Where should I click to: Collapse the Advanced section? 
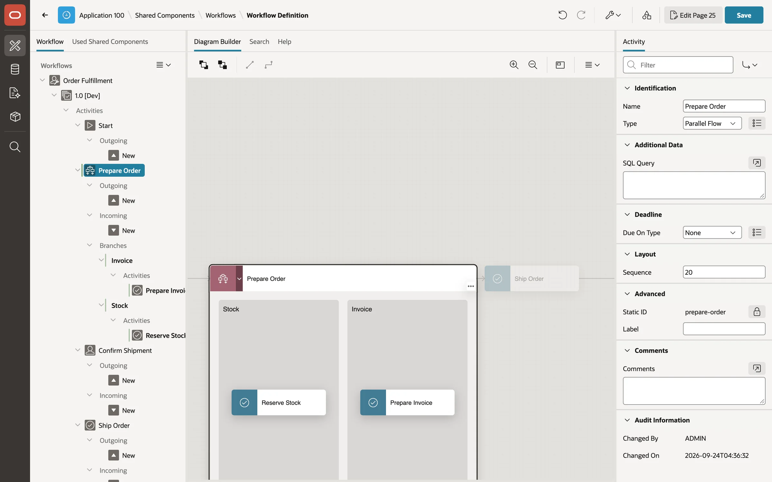(x=627, y=294)
